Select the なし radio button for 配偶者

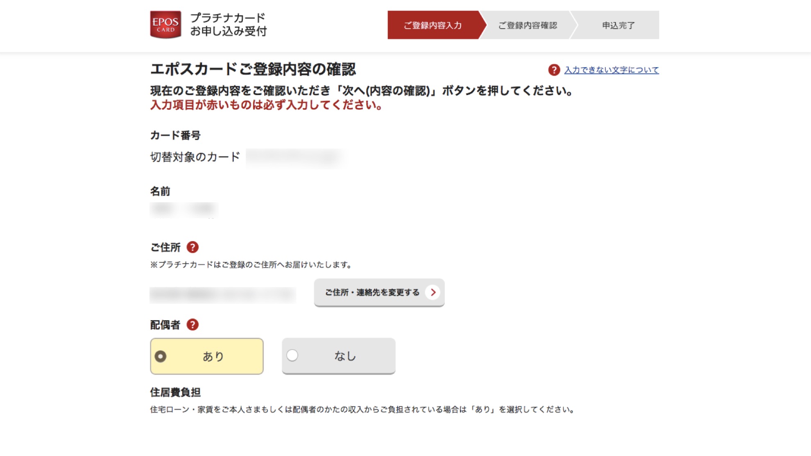tap(292, 356)
